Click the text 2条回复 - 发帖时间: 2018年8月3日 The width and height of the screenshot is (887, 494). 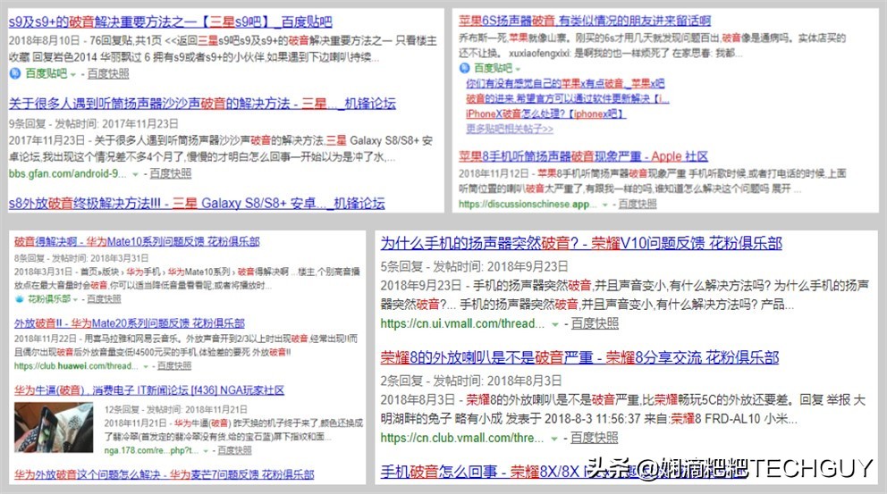(x=470, y=381)
